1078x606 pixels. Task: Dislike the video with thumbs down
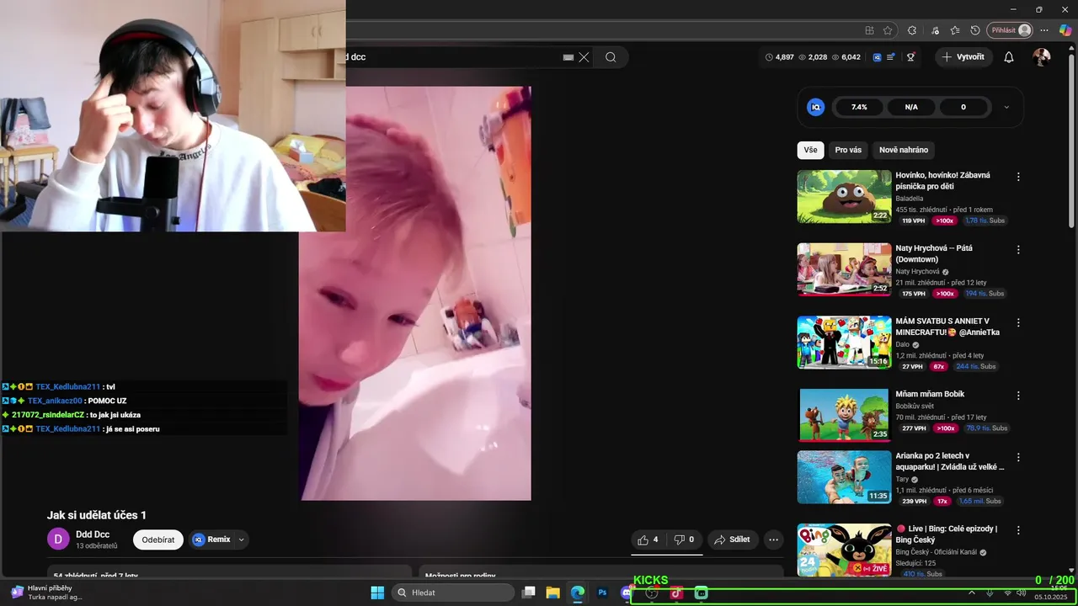tap(684, 540)
